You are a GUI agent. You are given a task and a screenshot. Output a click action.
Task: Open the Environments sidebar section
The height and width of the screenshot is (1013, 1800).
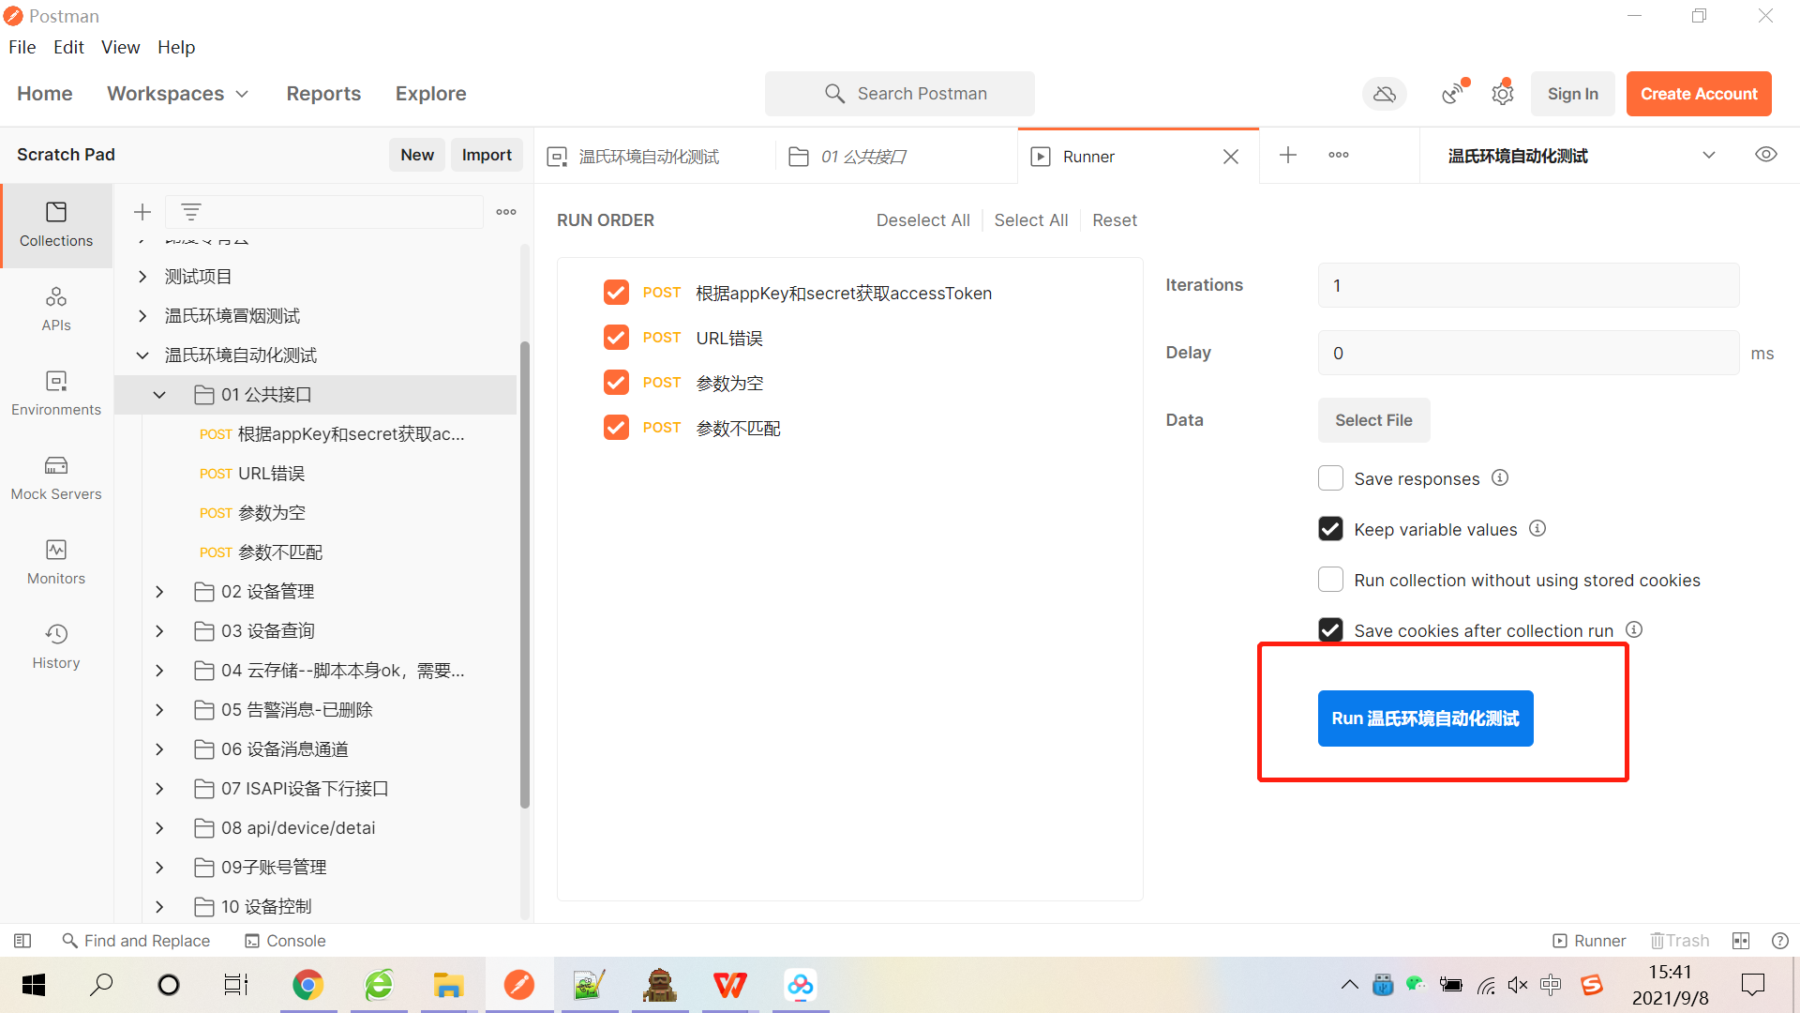pyautogui.click(x=56, y=393)
